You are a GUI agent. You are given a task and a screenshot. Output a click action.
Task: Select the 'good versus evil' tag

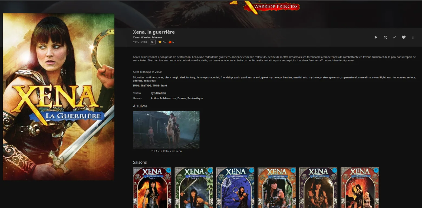(x=250, y=78)
